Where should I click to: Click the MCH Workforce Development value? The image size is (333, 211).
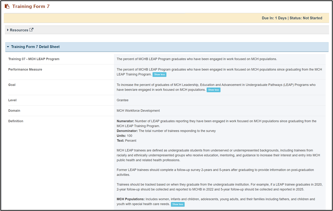pyautogui.click(x=138, y=111)
